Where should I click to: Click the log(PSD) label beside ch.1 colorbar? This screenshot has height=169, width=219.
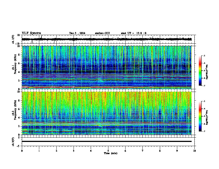pyautogui.click(x=207, y=72)
